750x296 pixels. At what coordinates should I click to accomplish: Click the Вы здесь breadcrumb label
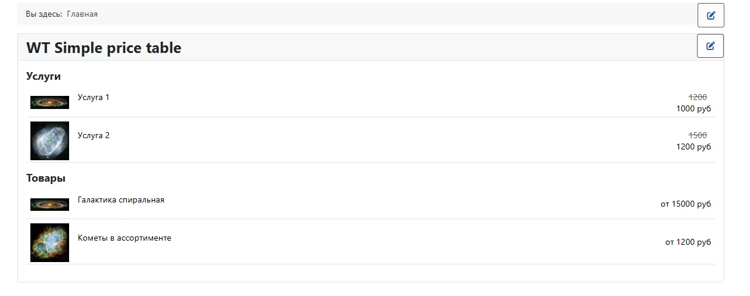(43, 14)
